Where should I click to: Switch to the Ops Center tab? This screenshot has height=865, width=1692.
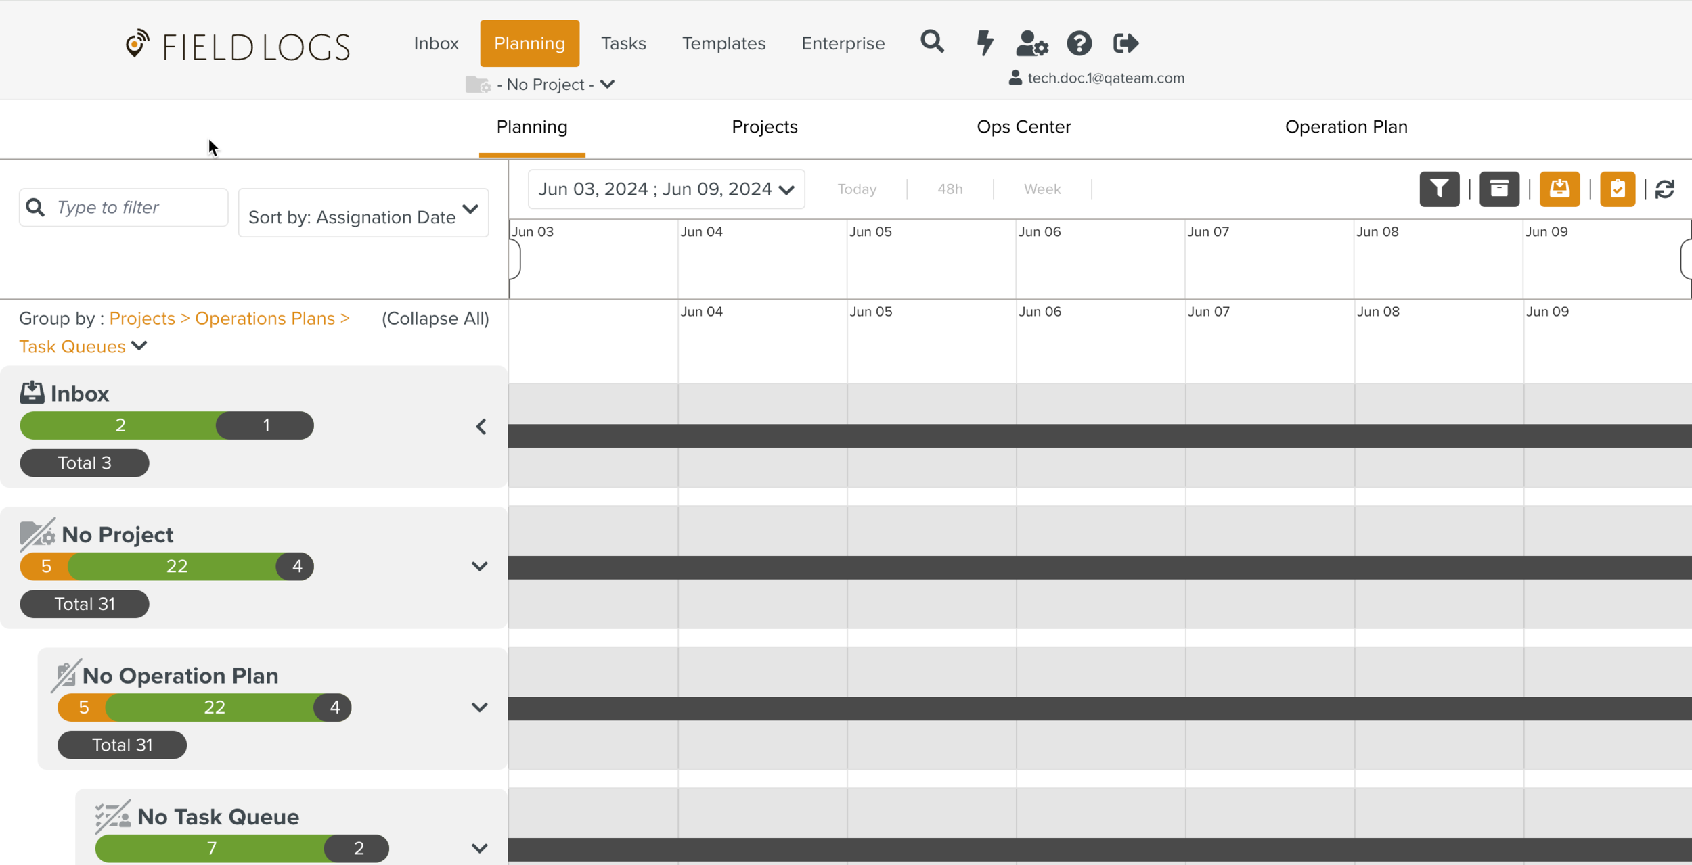(1023, 127)
